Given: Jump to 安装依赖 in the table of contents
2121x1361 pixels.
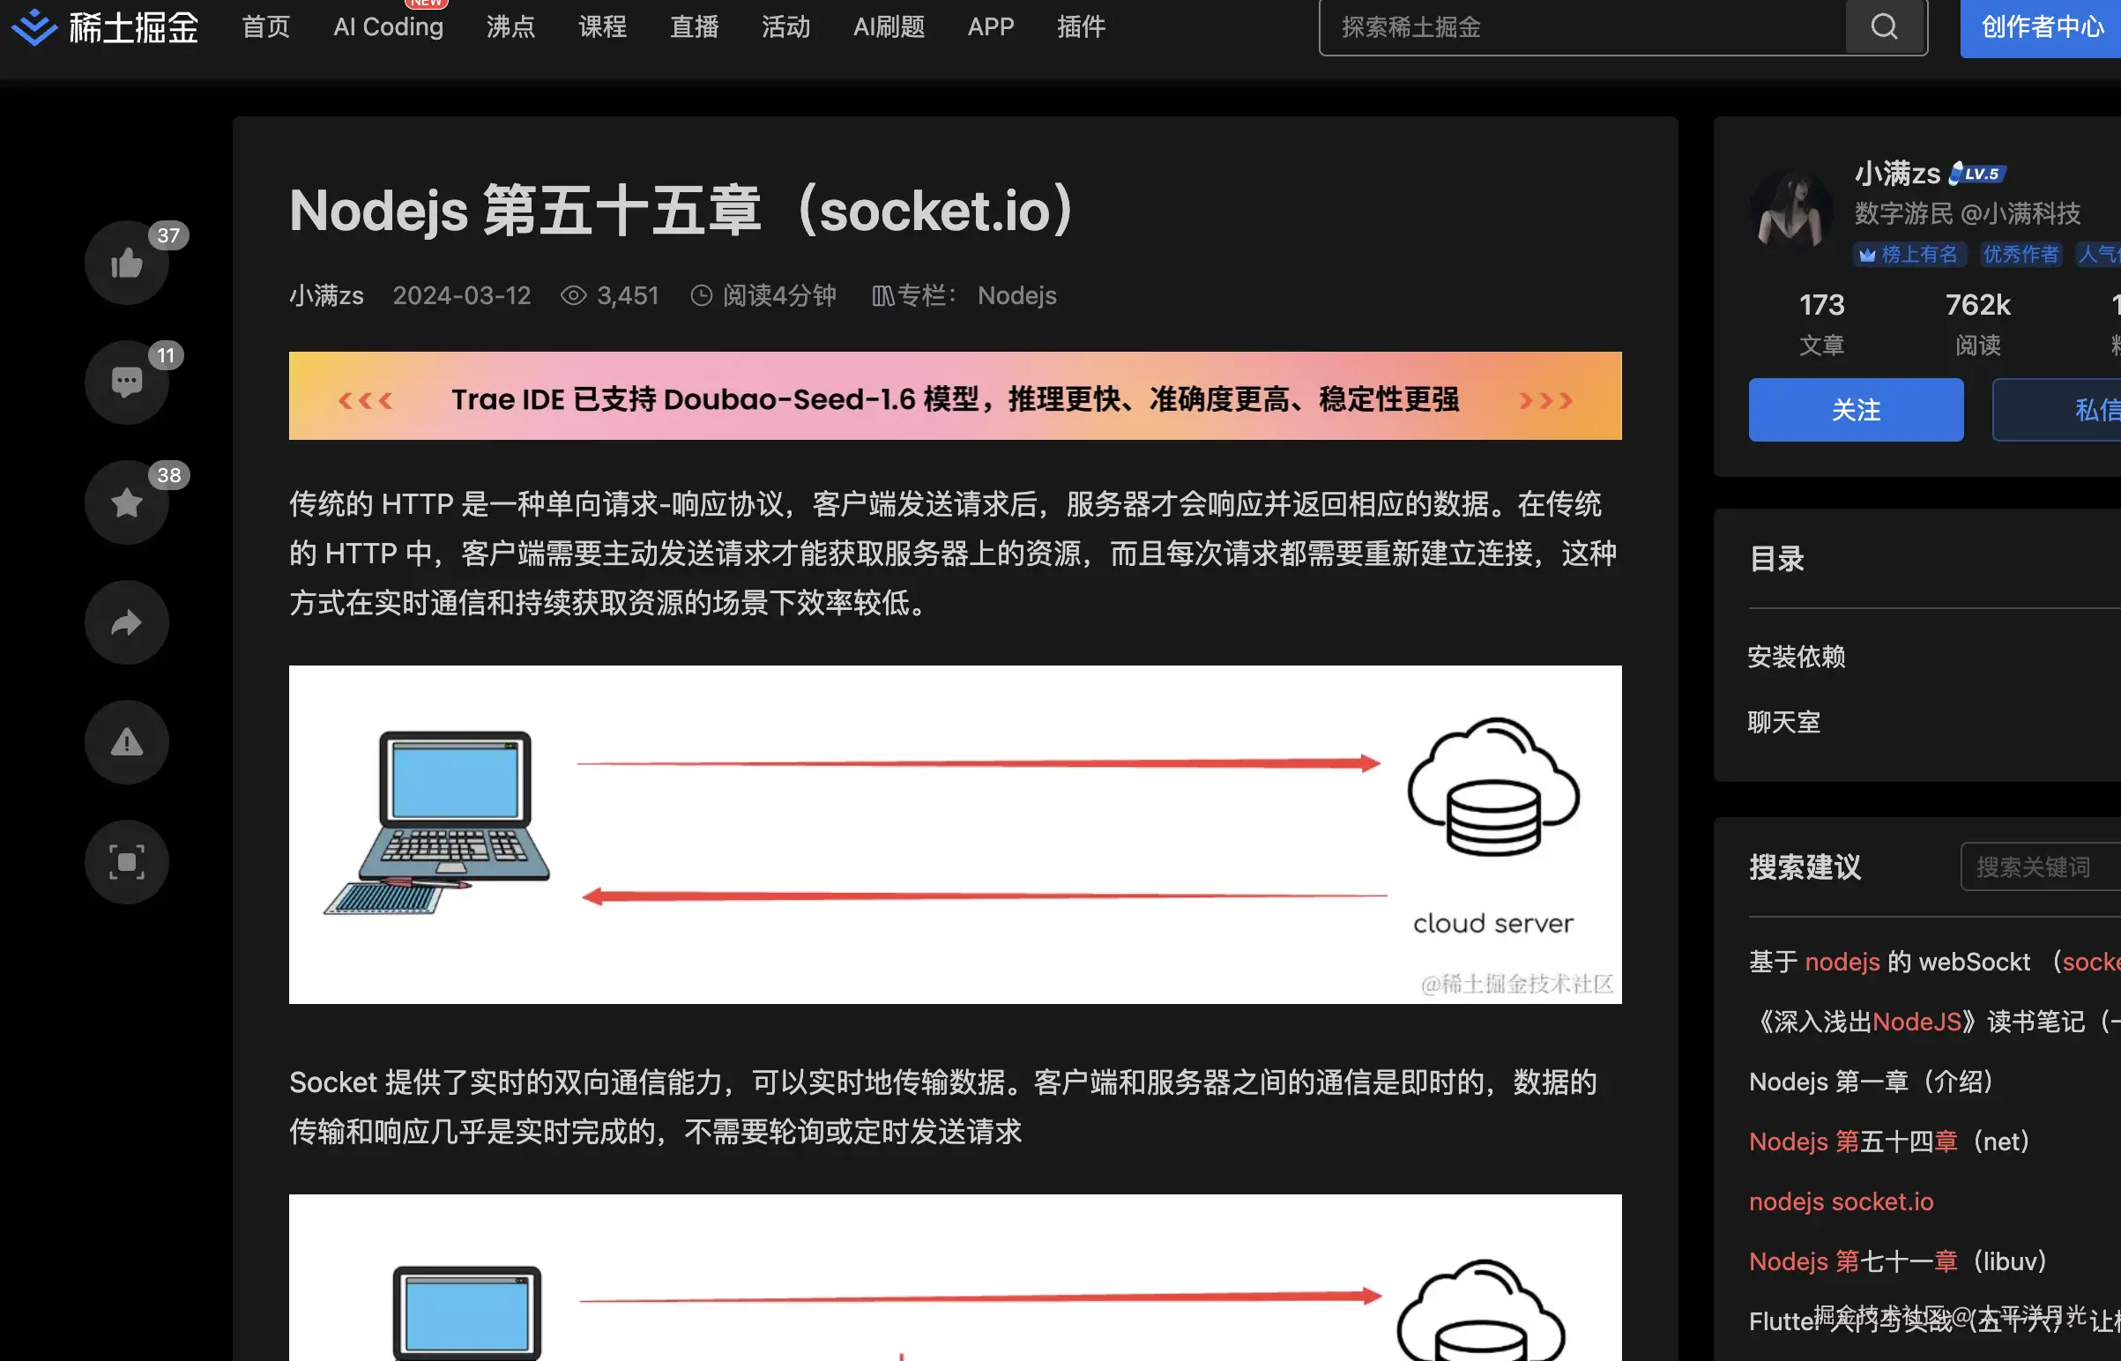Looking at the screenshot, I should (x=1796, y=657).
